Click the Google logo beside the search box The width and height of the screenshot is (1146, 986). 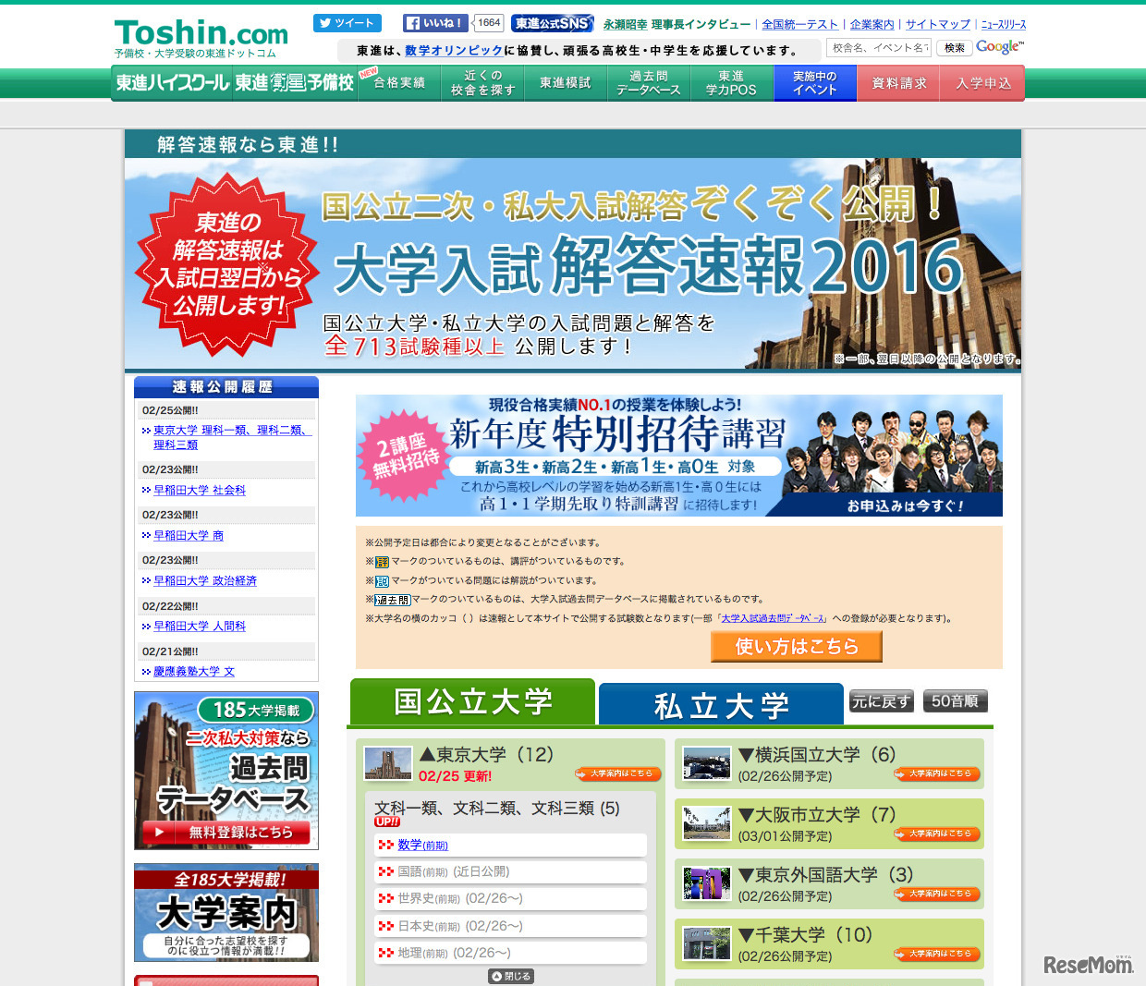click(x=998, y=46)
